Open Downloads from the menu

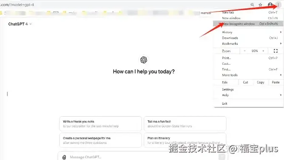click(x=248, y=38)
